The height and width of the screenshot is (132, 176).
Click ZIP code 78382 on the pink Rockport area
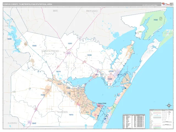tap(110, 79)
